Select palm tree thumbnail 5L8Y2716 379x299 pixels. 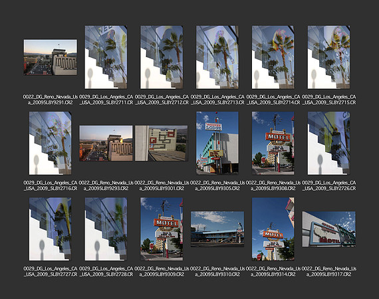coord(51,143)
